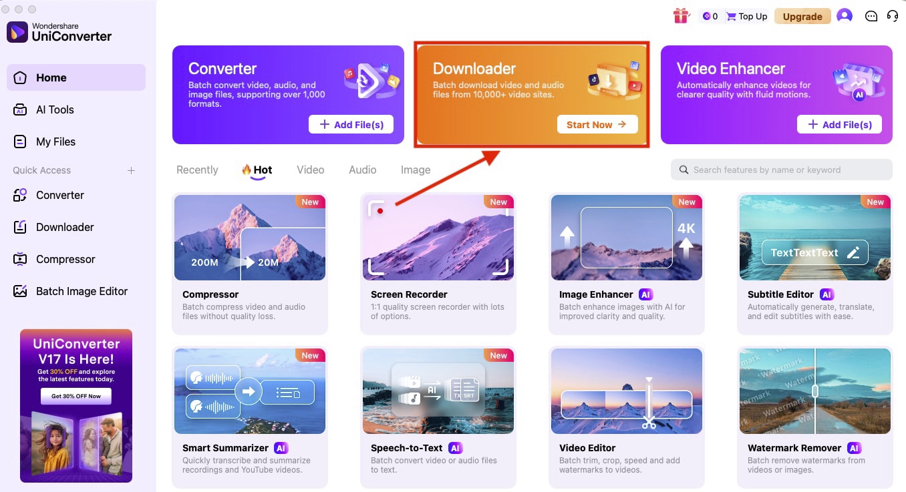The width and height of the screenshot is (906, 492).
Task: Click the Video Enhancer banner illustration
Action: [x=858, y=81]
